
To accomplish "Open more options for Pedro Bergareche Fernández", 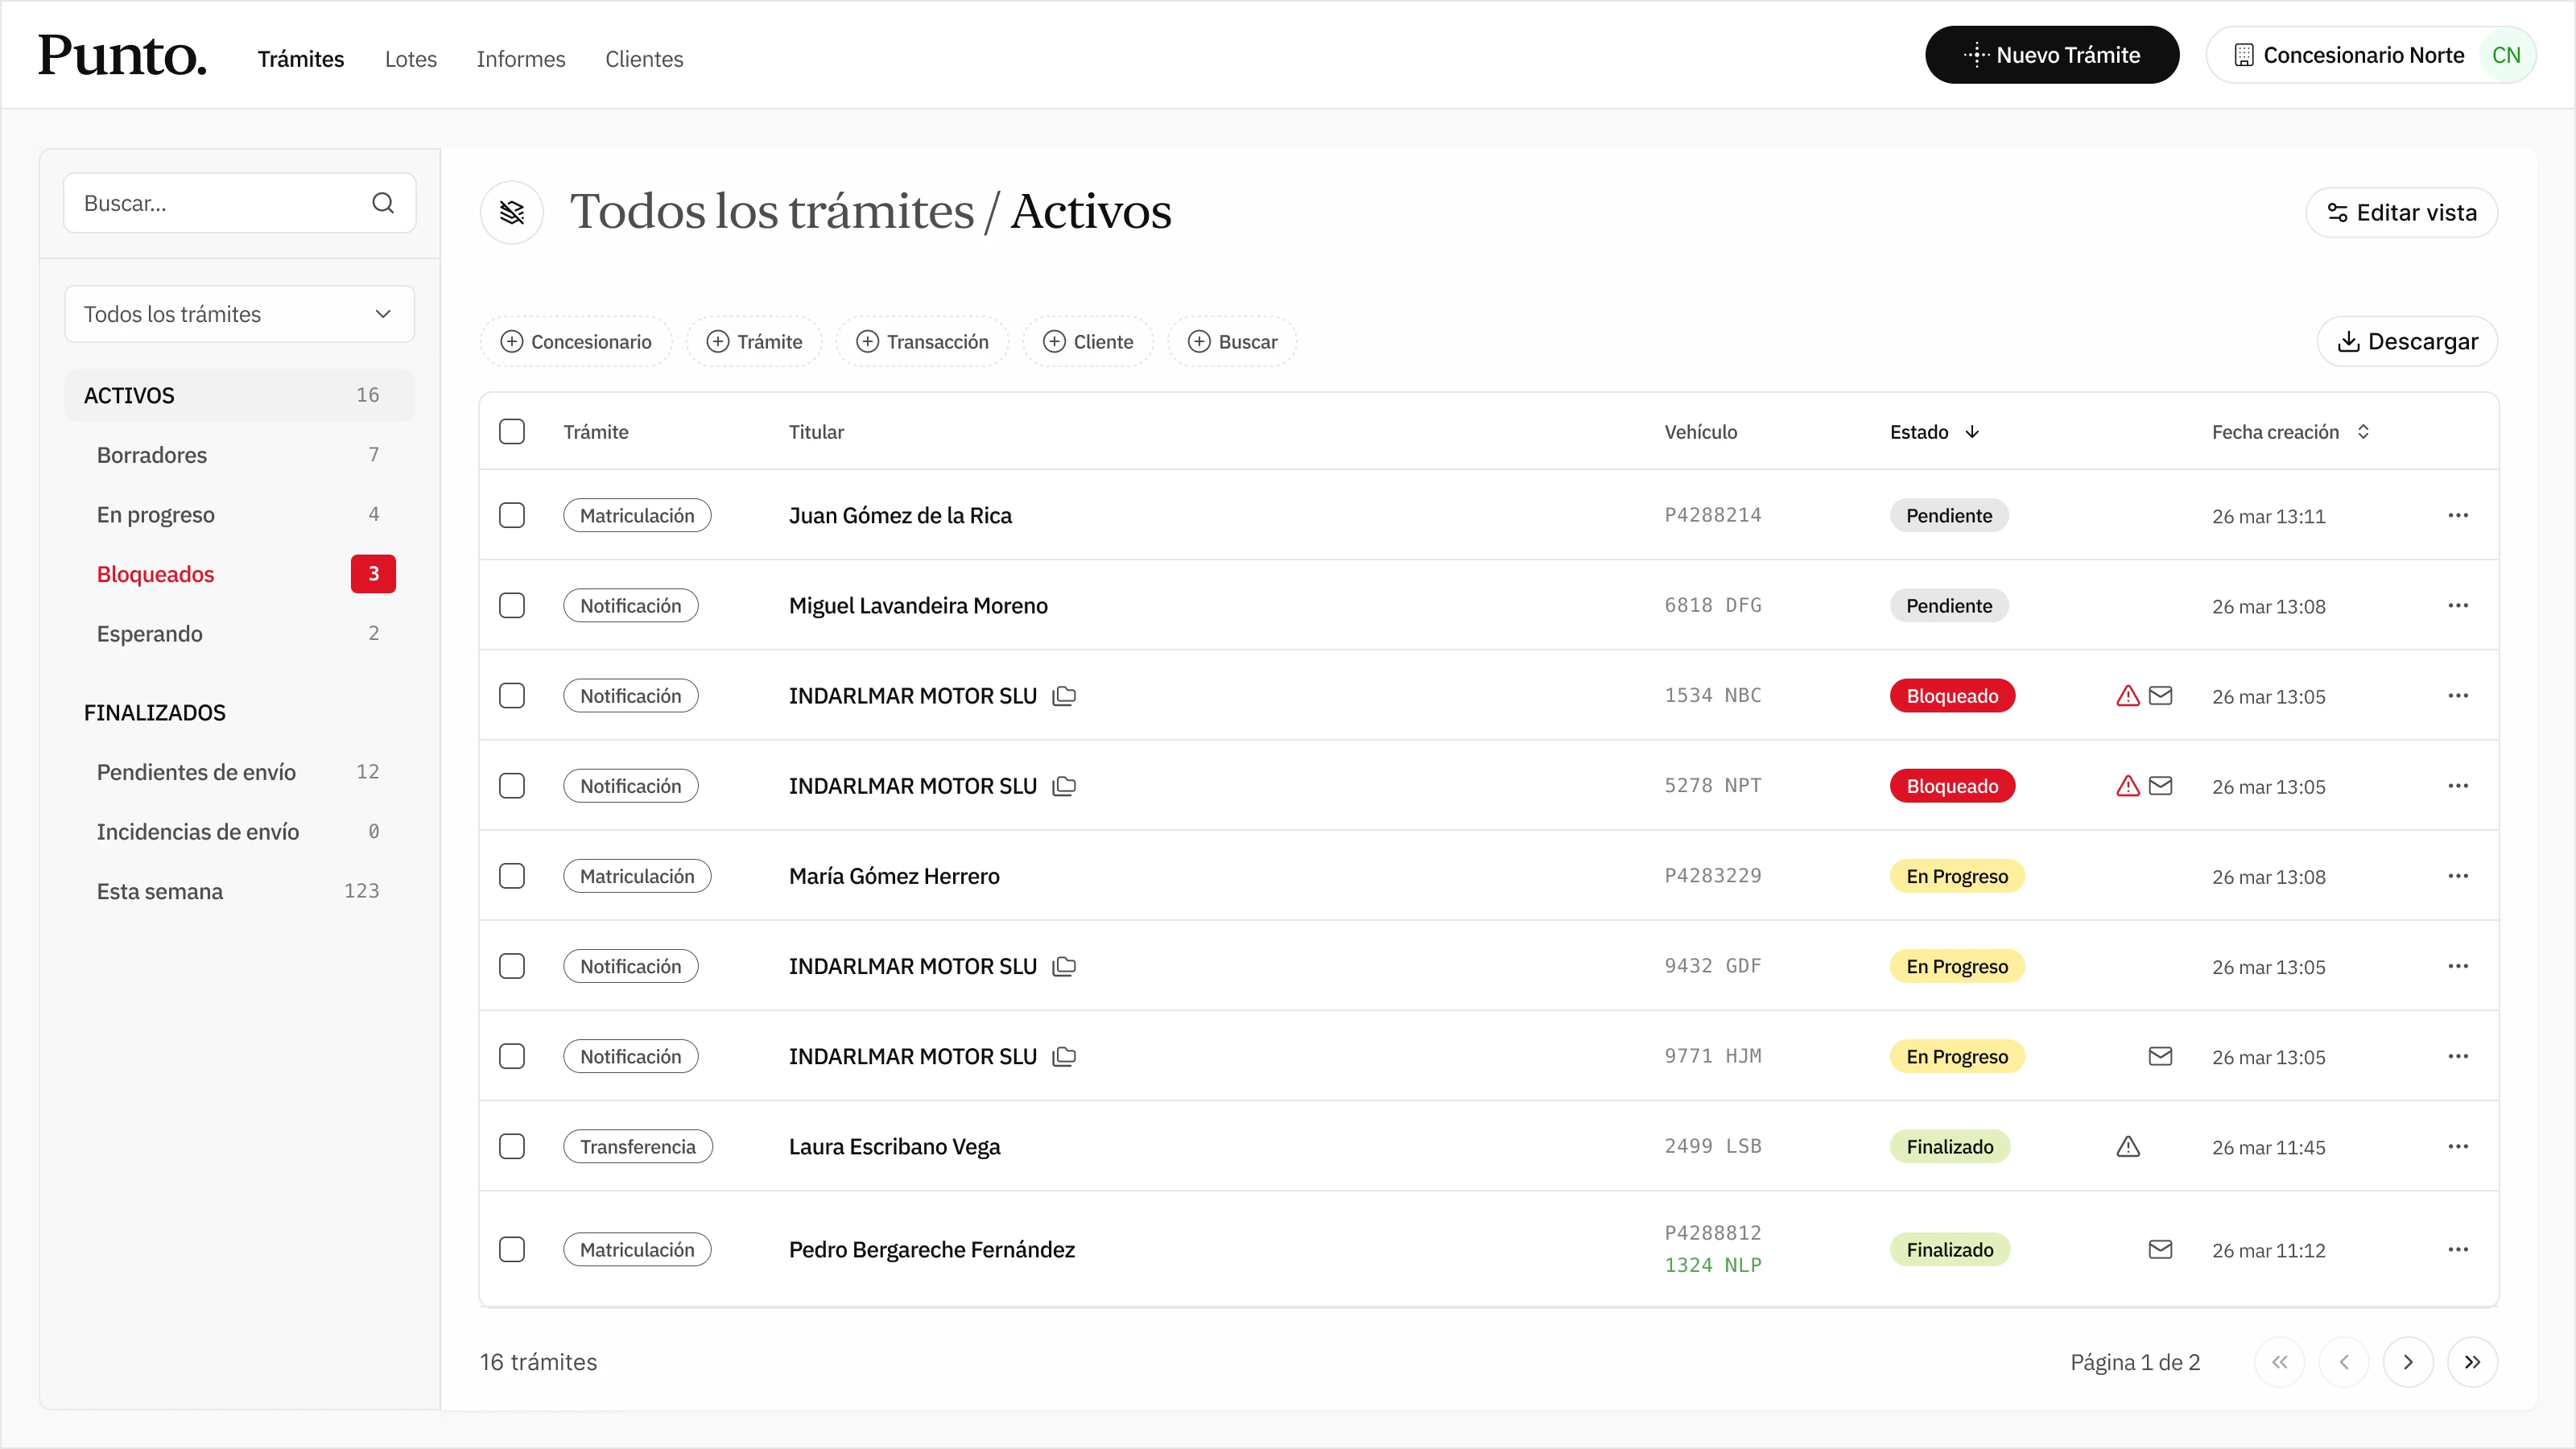I will click(2458, 1249).
